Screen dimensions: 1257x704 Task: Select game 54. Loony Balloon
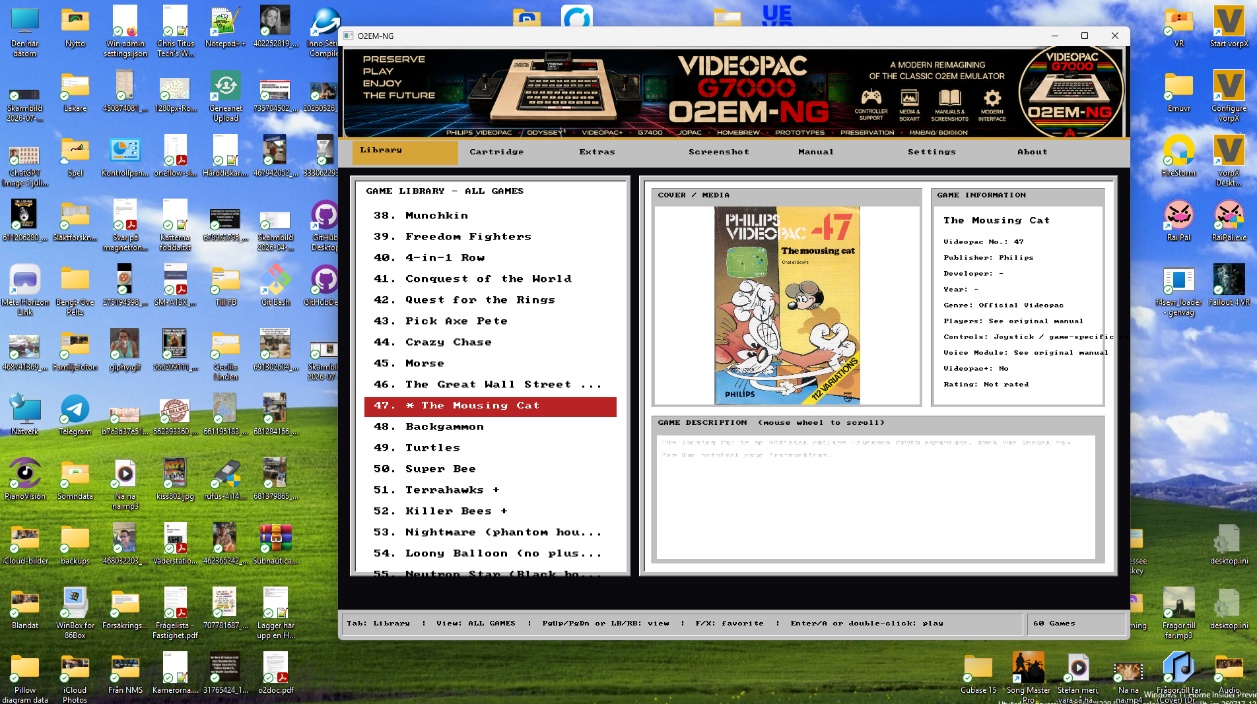tap(490, 554)
